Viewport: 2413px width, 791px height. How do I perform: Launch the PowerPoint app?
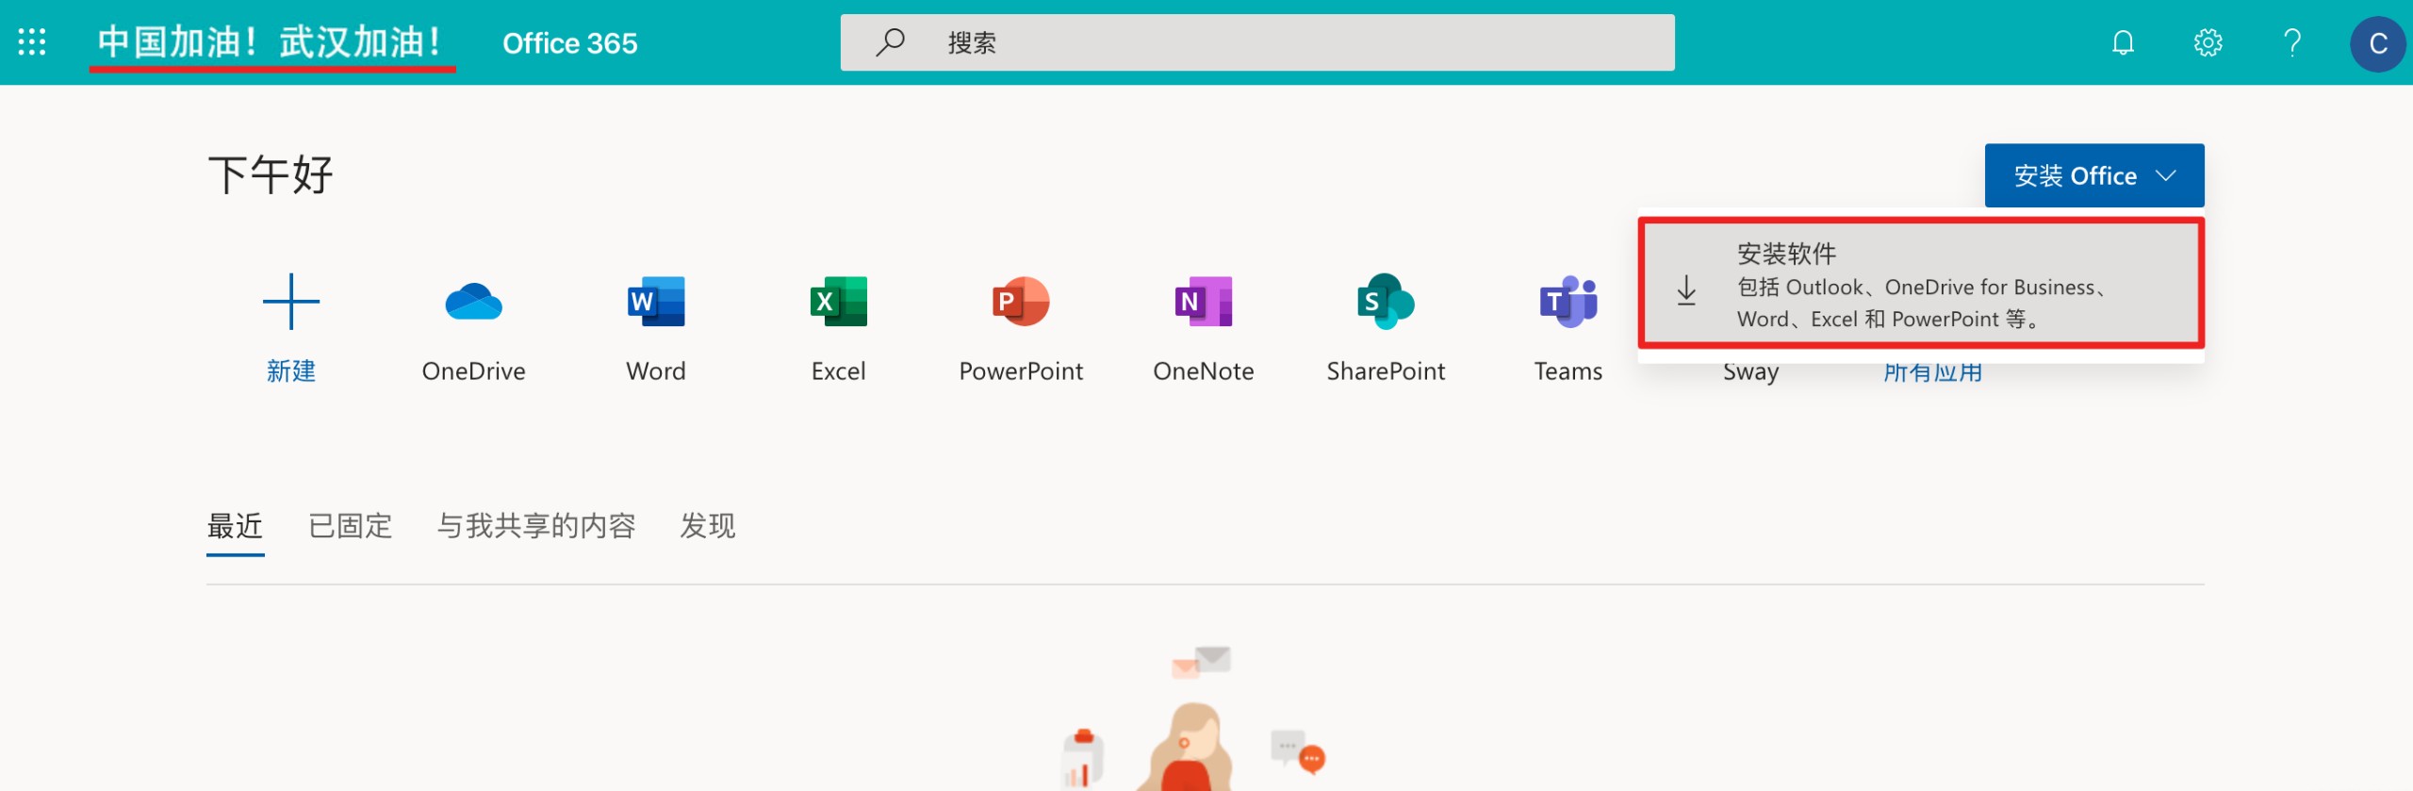point(1021,303)
